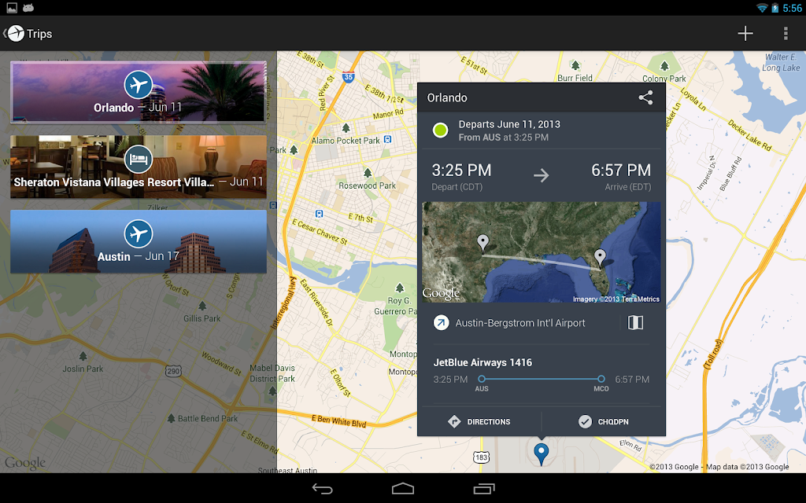Tap the Departs June 11, 2013 header
The height and width of the screenshot is (503, 806).
509,124
